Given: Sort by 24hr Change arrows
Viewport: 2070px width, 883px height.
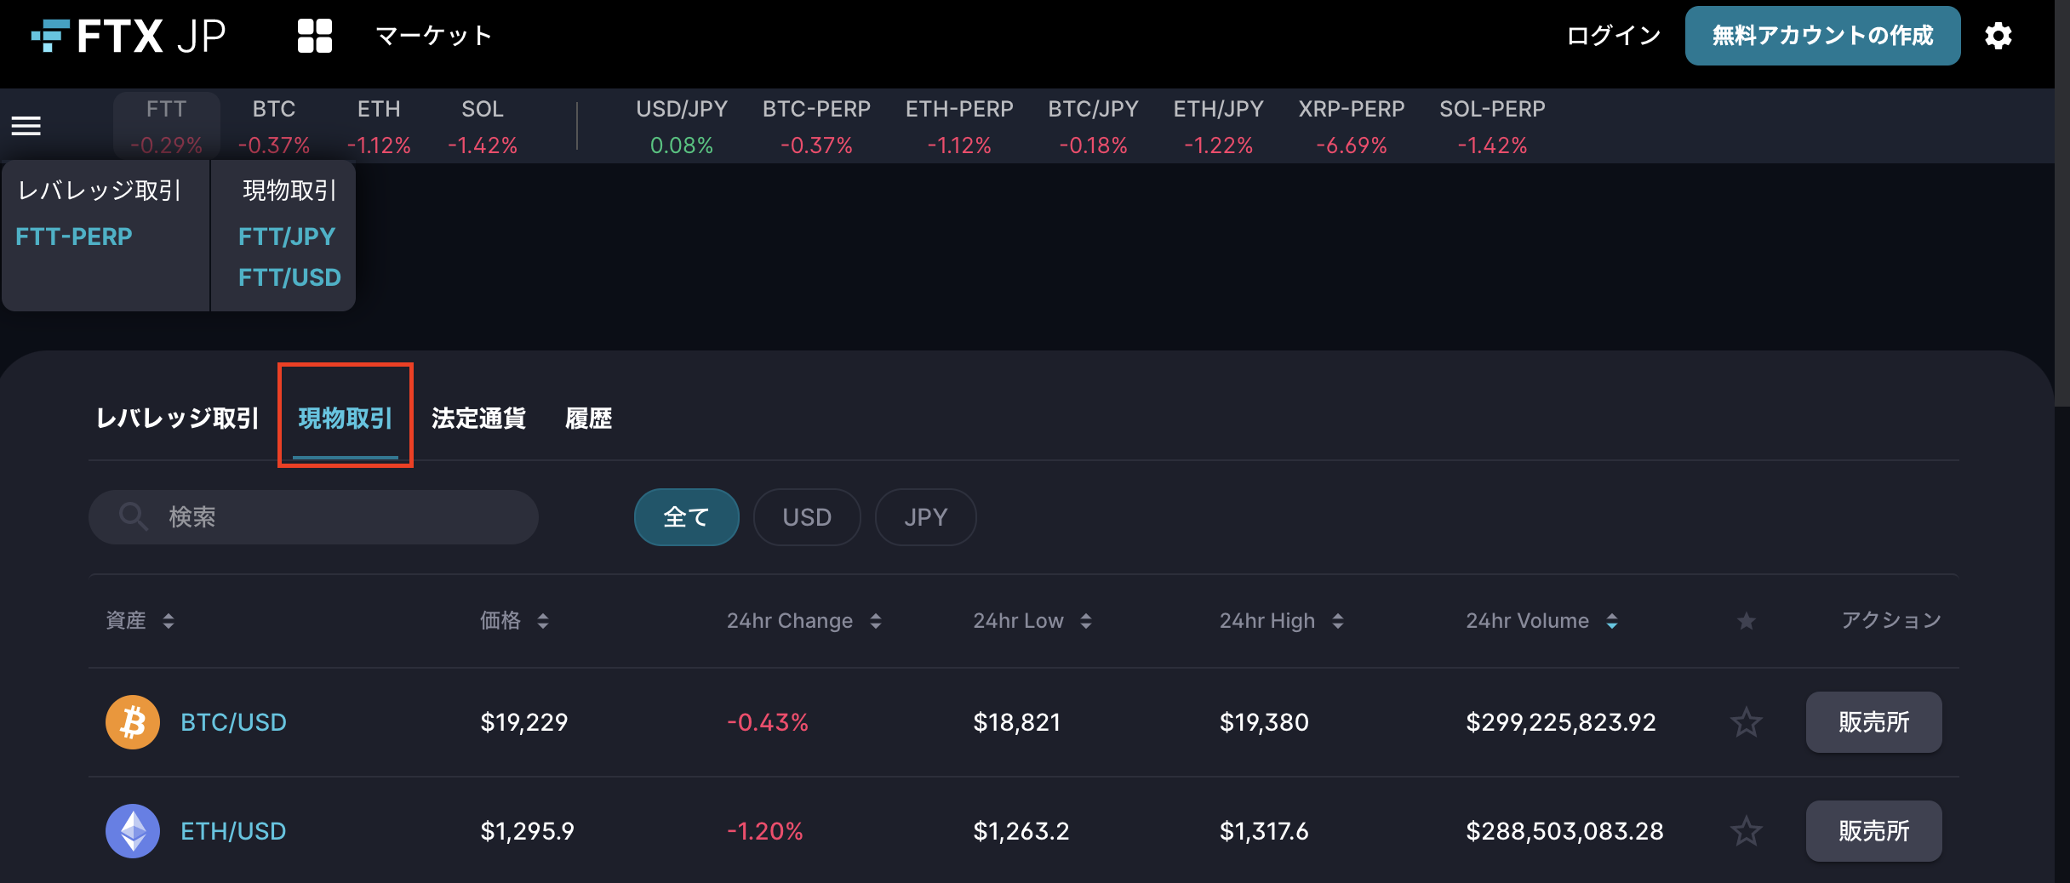Looking at the screenshot, I should click(x=876, y=621).
